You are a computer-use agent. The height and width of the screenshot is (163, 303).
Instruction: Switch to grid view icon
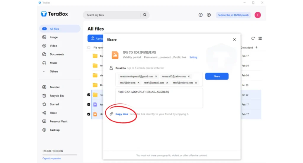260,38
